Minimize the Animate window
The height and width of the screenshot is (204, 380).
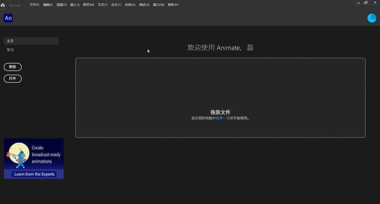pos(359,2)
